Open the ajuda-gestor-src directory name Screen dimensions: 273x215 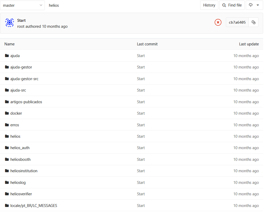pyautogui.click(x=24, y=79)
